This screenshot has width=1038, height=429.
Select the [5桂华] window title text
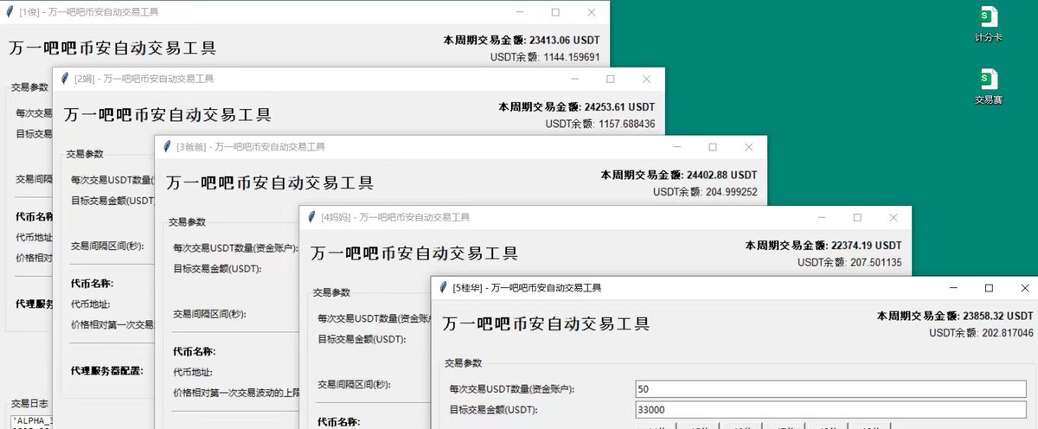pyautogui.click(x=527, y=287)
